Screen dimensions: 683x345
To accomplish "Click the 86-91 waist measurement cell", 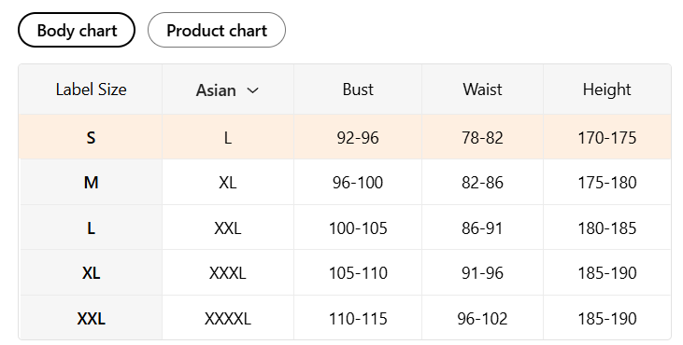I will pos(482,228).
